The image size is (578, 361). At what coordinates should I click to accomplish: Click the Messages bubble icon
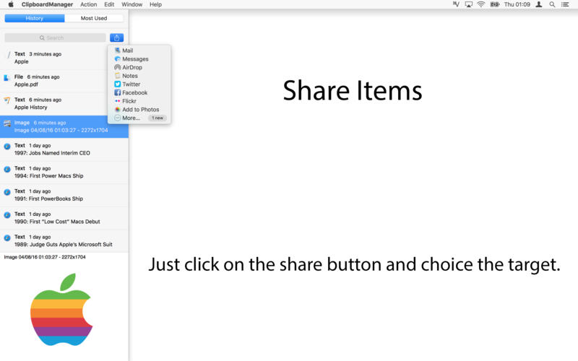(x=117, y=59)
